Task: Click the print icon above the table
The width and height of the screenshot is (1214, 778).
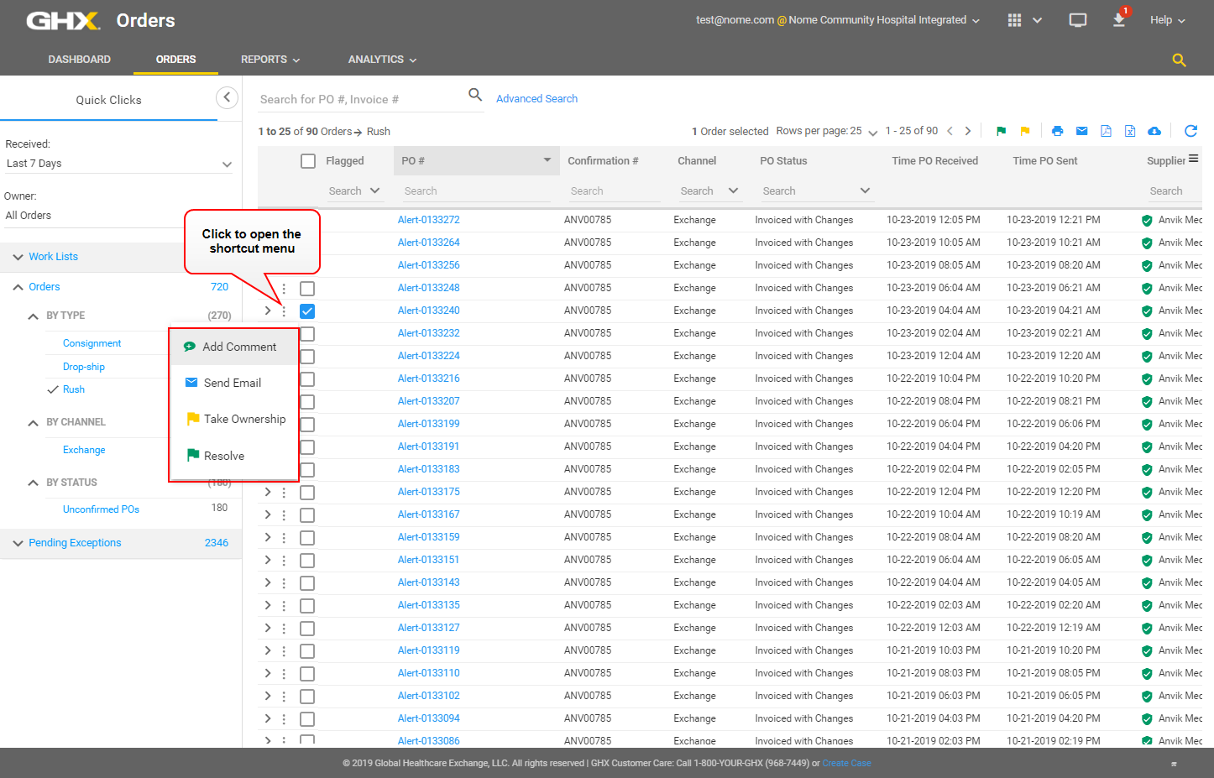Action: [x=1057, y=131]
